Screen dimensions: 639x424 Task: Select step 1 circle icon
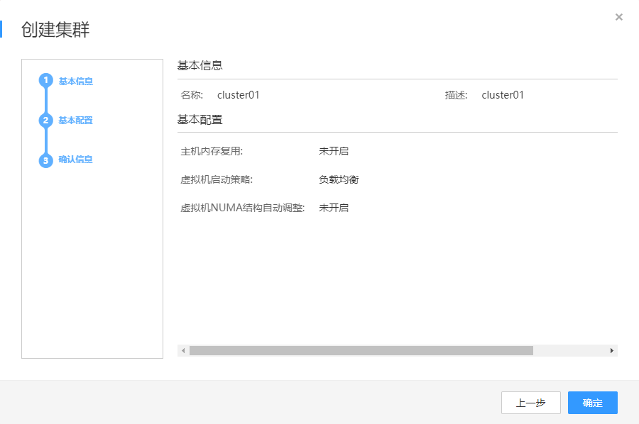click(x=46, y=81)
